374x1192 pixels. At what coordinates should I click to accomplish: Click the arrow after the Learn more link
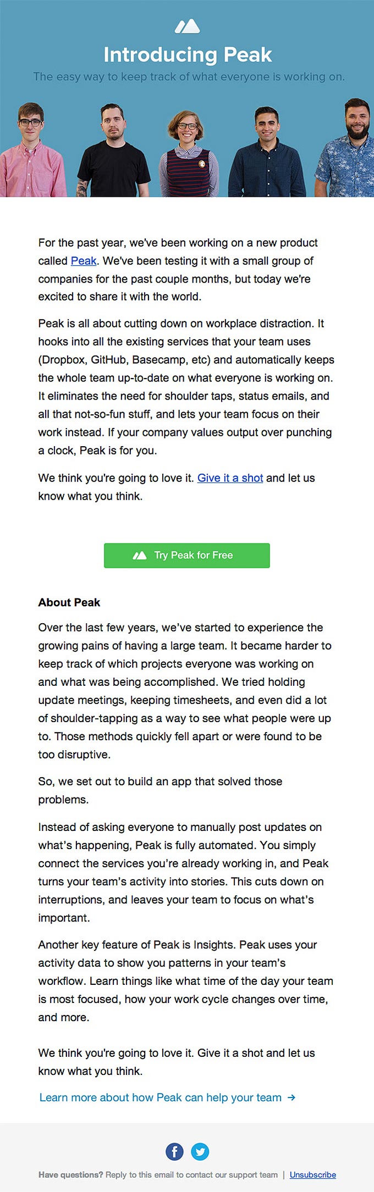(291, 1097)
